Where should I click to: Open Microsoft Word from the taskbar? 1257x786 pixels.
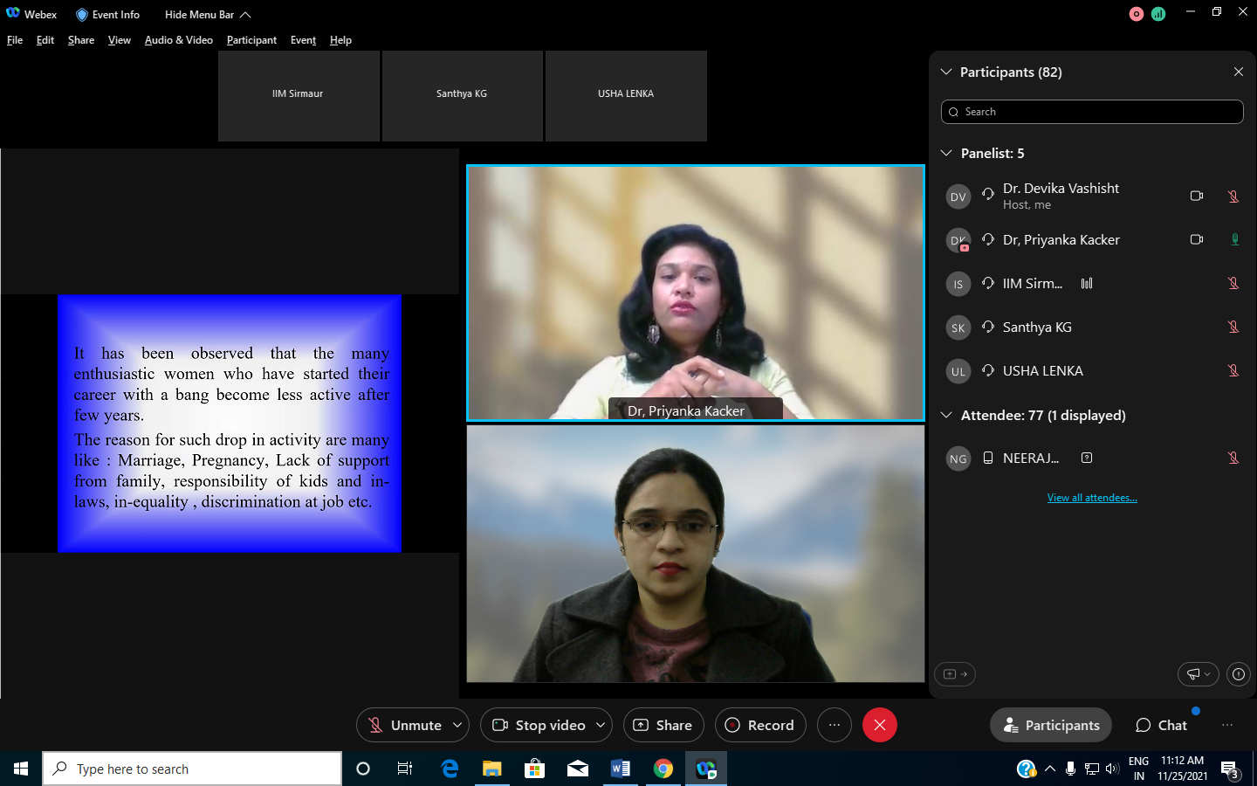621,769
